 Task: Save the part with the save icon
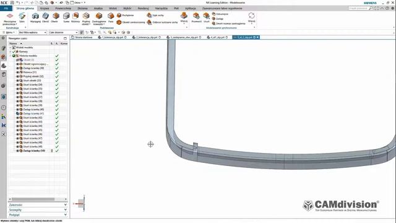point(12,2)
